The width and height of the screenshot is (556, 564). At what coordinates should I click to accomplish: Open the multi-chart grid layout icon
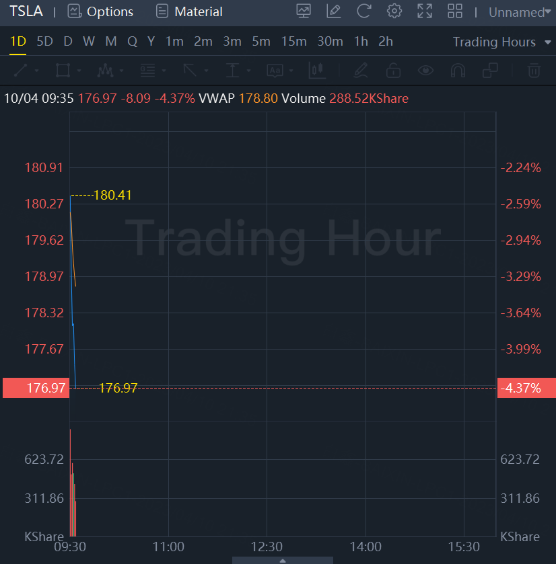(455, 11)
